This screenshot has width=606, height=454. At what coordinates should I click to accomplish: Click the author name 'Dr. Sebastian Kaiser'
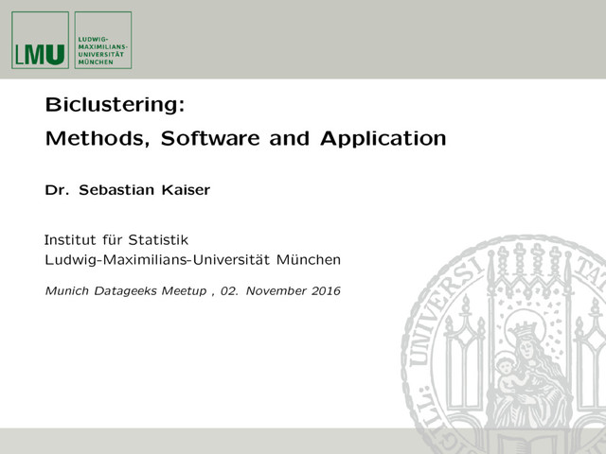(x=128, y=190)
